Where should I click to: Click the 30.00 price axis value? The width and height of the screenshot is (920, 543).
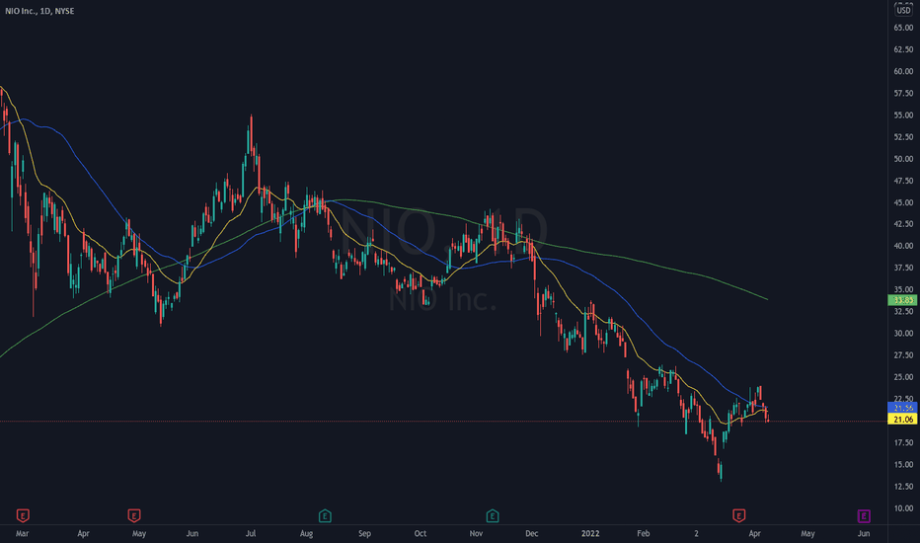(x=903, y=334)
